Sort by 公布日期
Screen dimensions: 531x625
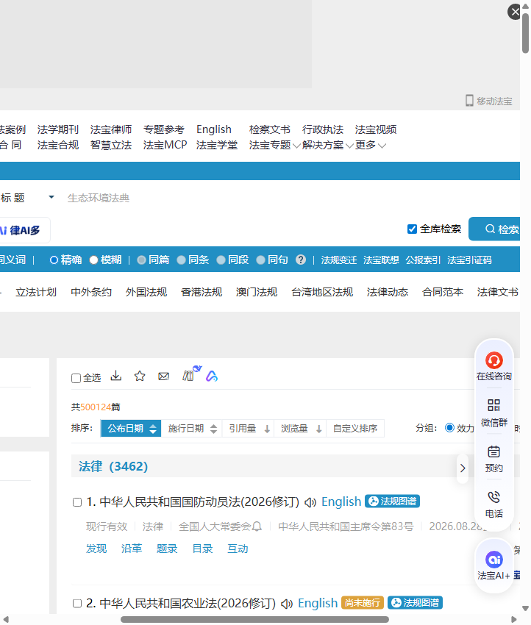click(131, 429)
